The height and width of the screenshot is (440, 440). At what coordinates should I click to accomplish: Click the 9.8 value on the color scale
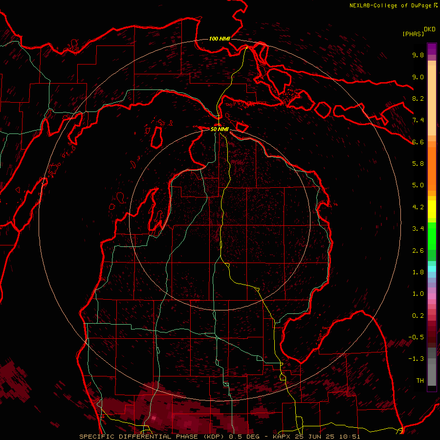point(418,55)
